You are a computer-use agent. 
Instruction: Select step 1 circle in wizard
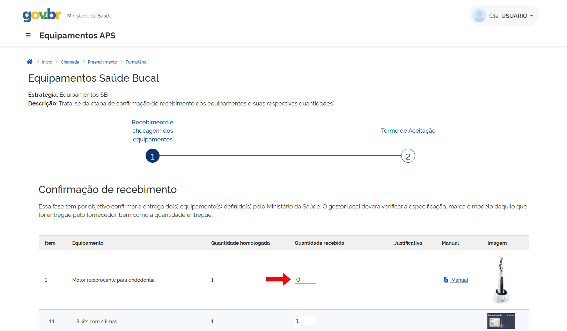coord(153,156)
